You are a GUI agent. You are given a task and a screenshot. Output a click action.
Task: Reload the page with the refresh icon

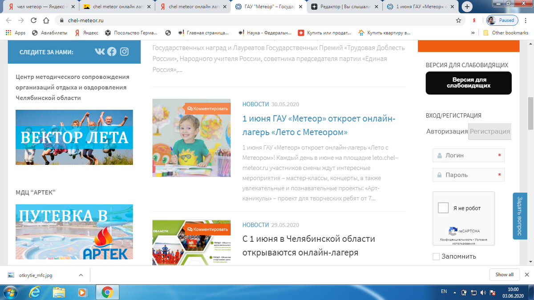[33, 20]
